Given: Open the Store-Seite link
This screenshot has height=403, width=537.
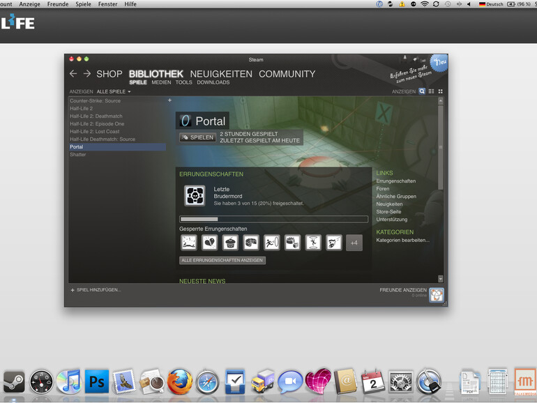Looking at the screenshot, I should tap(388, 212).
